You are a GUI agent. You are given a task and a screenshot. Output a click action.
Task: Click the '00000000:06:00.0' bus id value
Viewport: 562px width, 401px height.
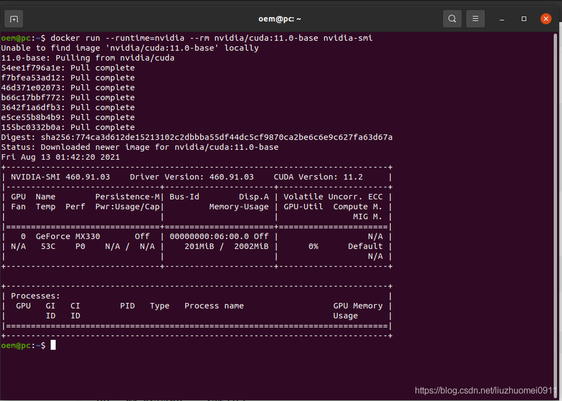coord(209,236)
